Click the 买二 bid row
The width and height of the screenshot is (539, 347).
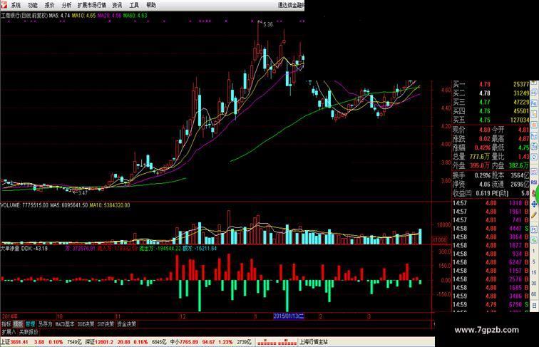click(491, 93)
